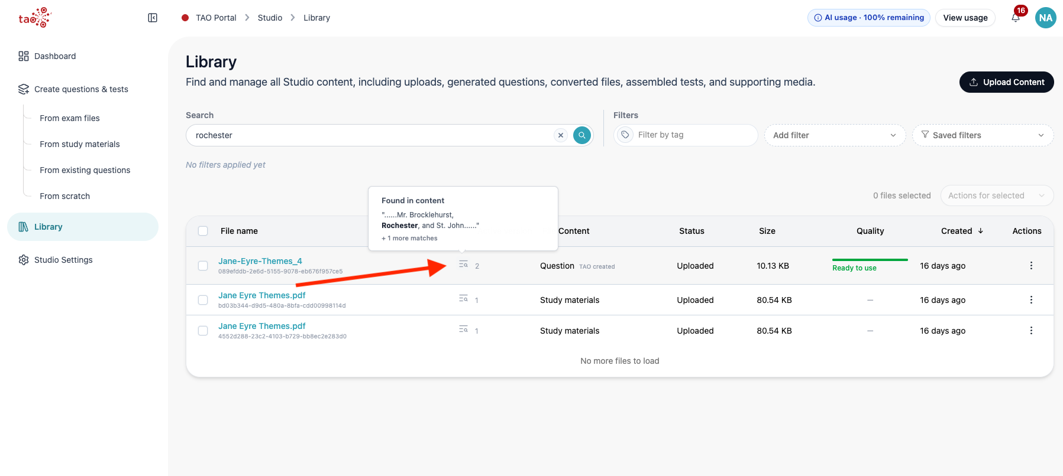Click the View usage button
The width and height of the screenshot is (1063, 476).
[965, 18]
